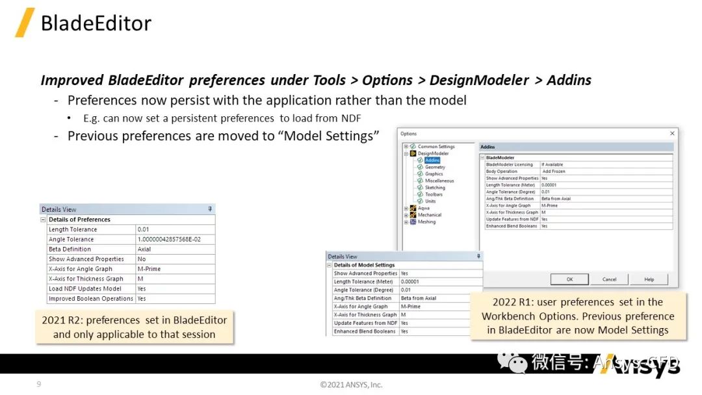Collapse the Details of Model Settings group
702x395 pixels.
tap(329, 265)
